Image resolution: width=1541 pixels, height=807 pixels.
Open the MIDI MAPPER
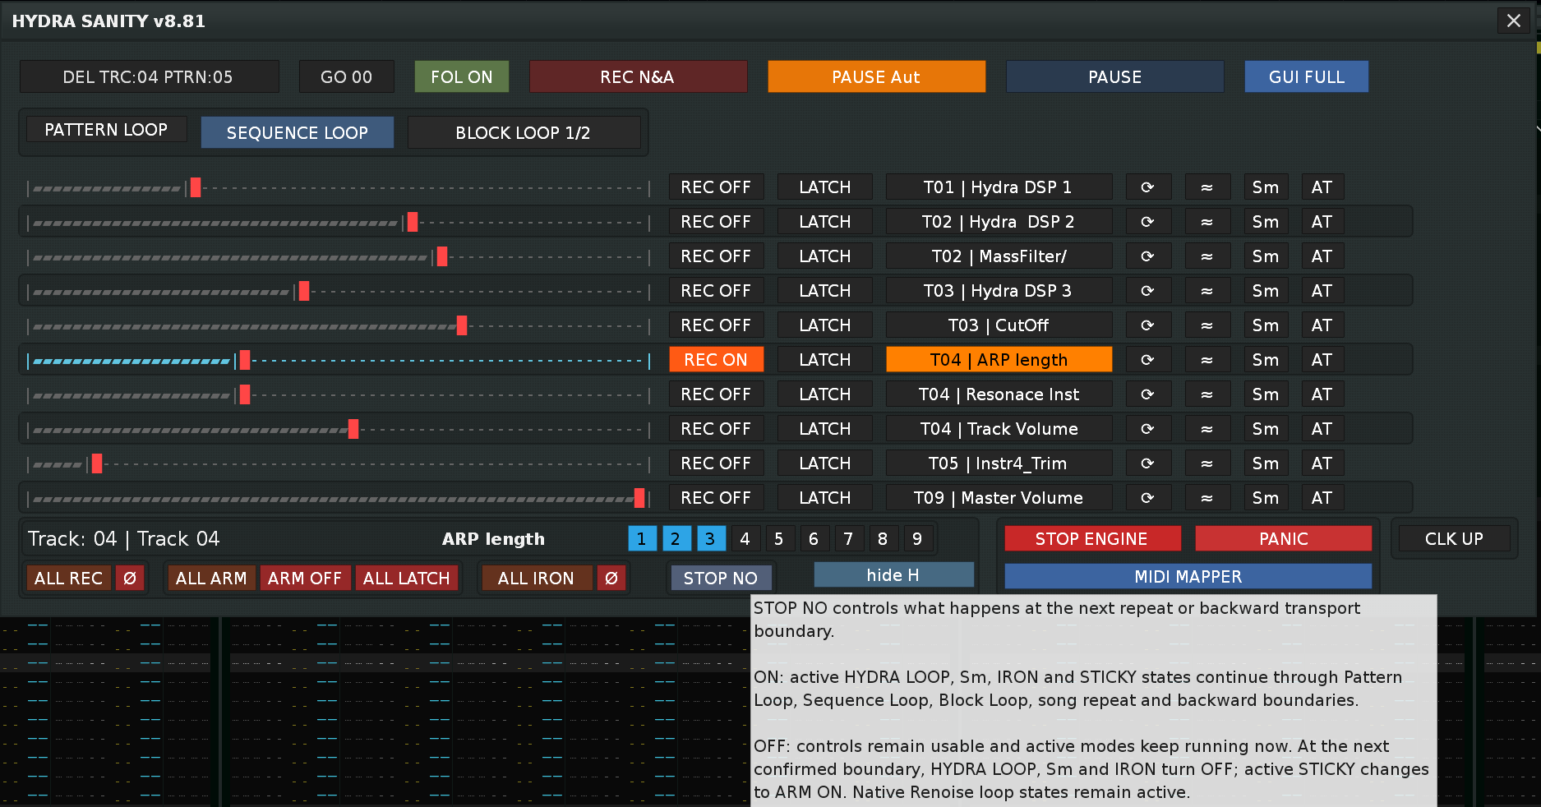1188,577
